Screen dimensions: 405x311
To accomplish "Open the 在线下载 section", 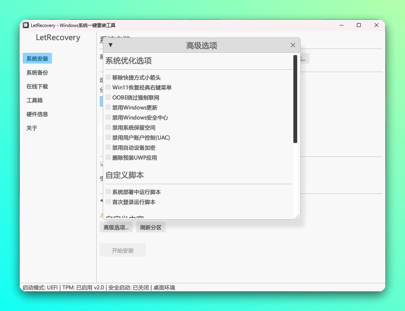I will coord(37,86).
